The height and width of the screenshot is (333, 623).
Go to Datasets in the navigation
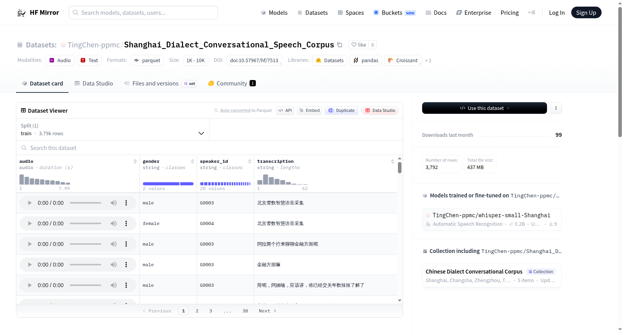[312, 13]
